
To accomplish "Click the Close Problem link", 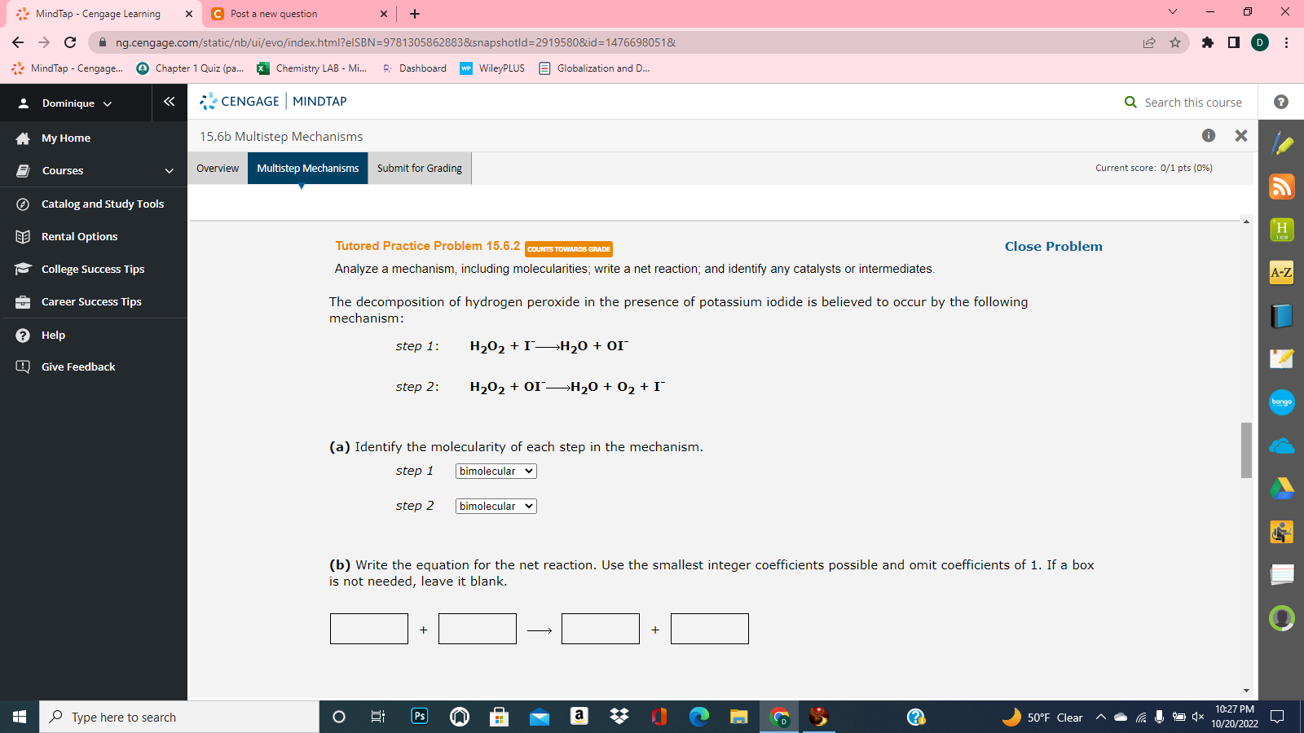I will click(x=1052, y=246).
